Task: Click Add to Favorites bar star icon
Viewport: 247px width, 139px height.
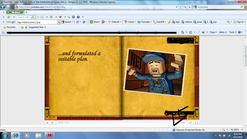Action: click(22, 27)
